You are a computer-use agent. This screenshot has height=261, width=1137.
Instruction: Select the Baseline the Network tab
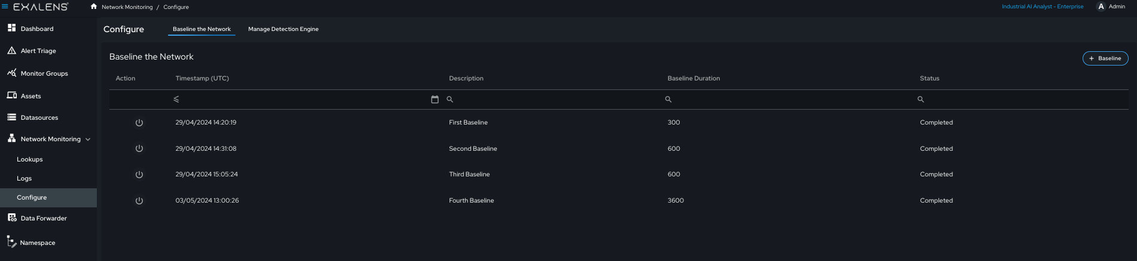coord(201,29)
